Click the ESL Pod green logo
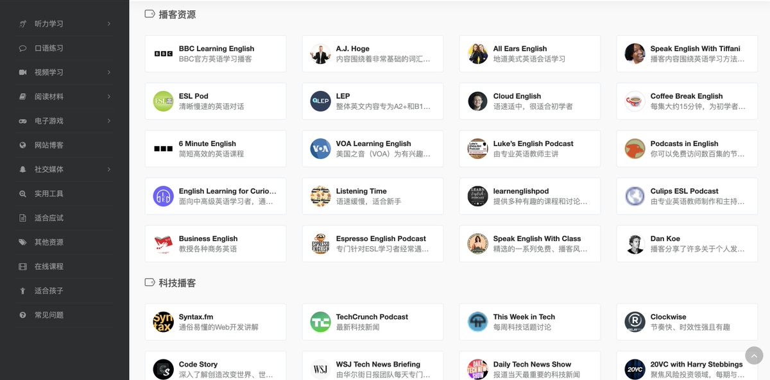 click(164, 101)
